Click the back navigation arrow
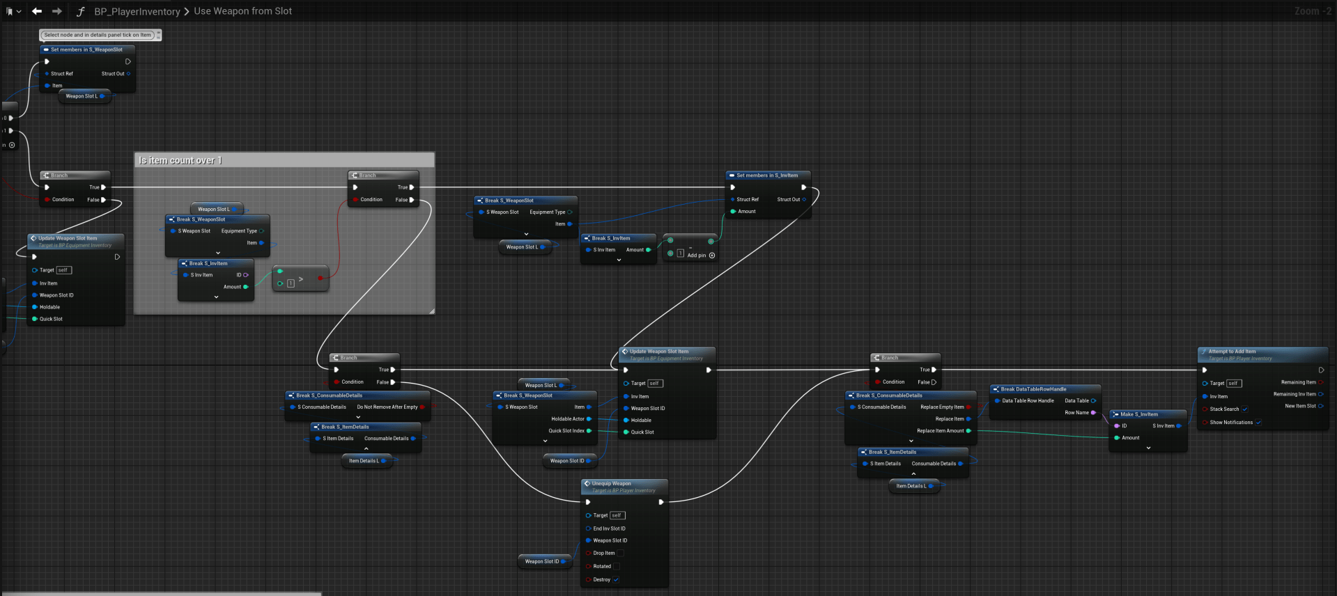1337x596 pixels. 37,11
